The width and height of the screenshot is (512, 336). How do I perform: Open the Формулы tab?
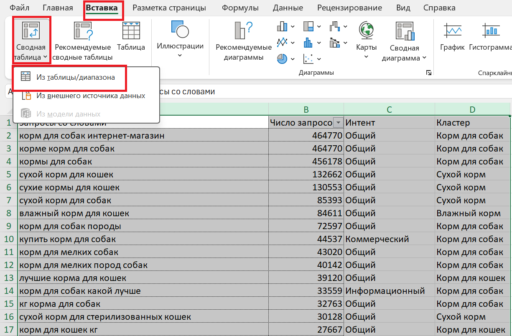pos(240,8)
